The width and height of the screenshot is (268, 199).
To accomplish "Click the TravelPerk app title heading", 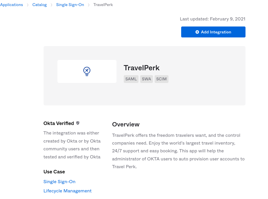I will pyautogui.click(x=142, y=68).
